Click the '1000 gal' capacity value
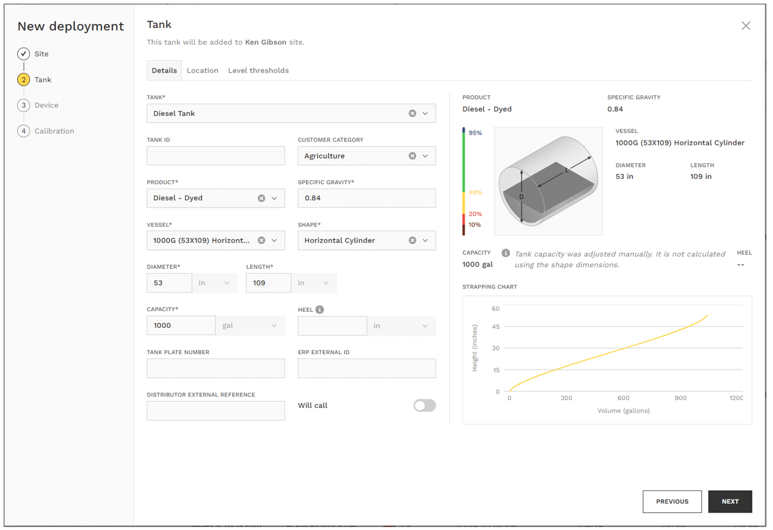 click(478, 264)
